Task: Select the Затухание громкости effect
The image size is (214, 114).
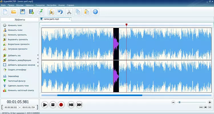Action: coord(17,49)
